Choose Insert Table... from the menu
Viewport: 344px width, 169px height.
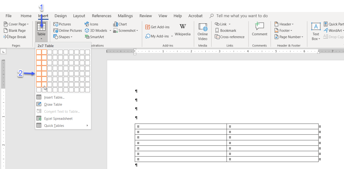point(63,97)
